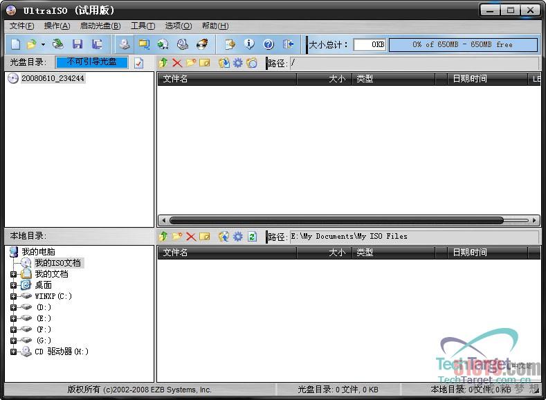Sort disc pane by 大小 column

(x=324, y=79)
